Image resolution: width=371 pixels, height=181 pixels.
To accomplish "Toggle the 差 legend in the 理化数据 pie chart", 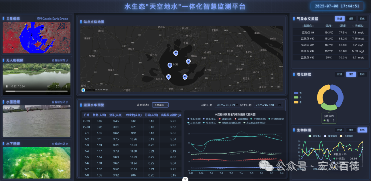I will tap(298, 102).
